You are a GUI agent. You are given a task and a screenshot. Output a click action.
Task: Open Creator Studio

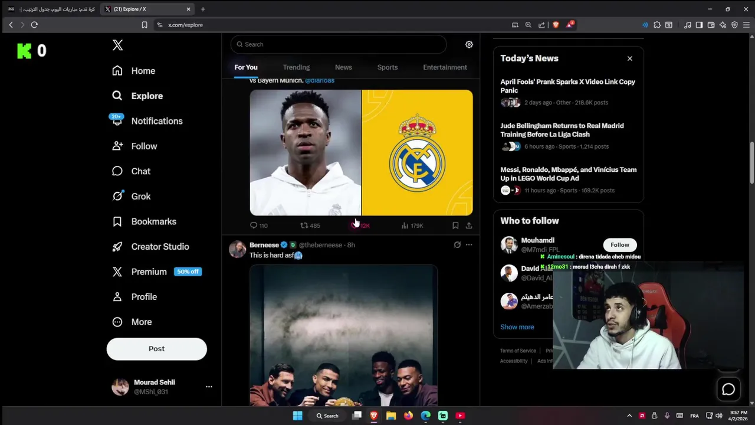coord(151,247)
